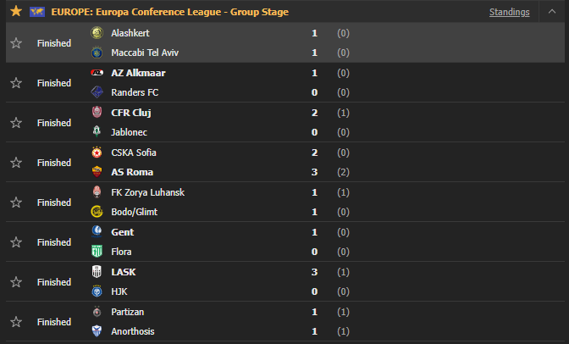Open the Standings link

click(x=509, y=12)
